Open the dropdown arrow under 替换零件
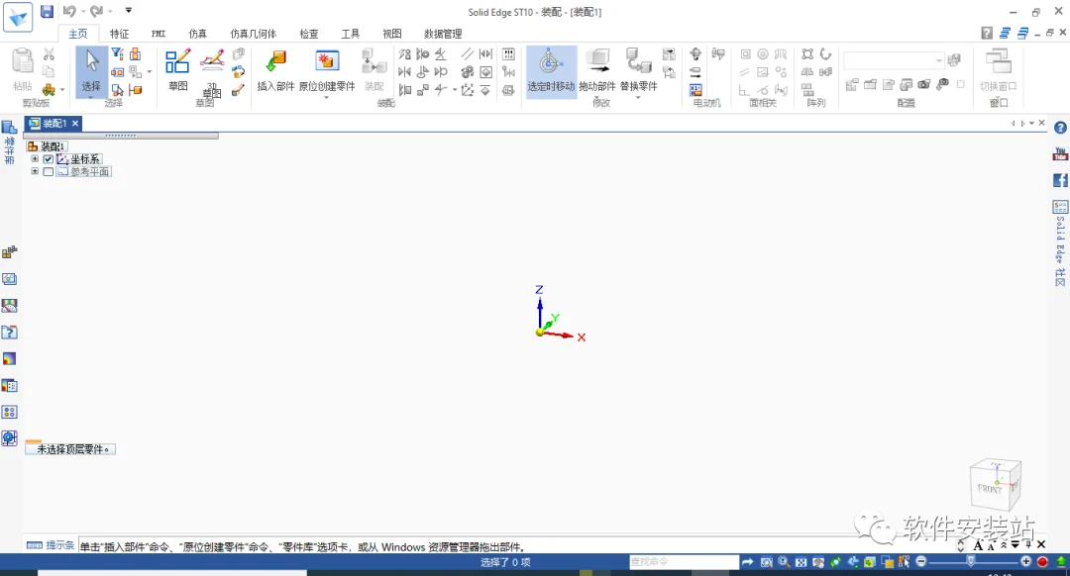This screenshot has height=576, width=1070. [x=638, y=97]
